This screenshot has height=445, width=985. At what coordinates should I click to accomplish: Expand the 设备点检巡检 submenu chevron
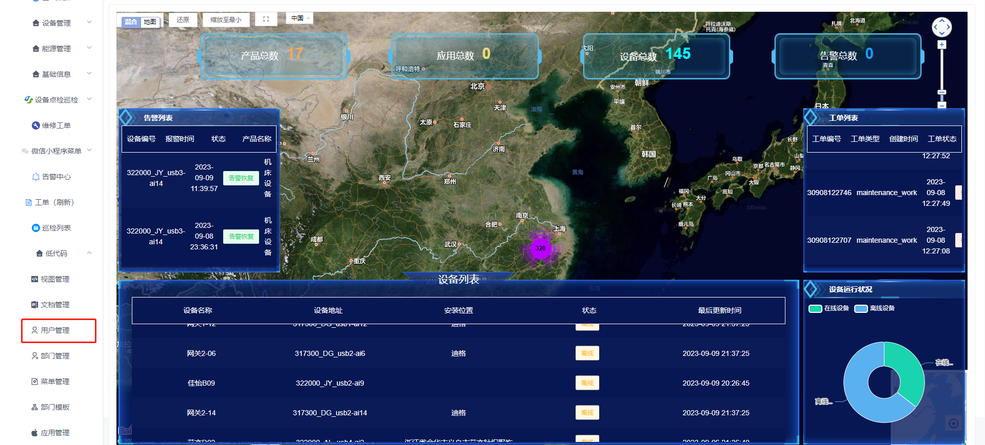[x=89, y=99]
